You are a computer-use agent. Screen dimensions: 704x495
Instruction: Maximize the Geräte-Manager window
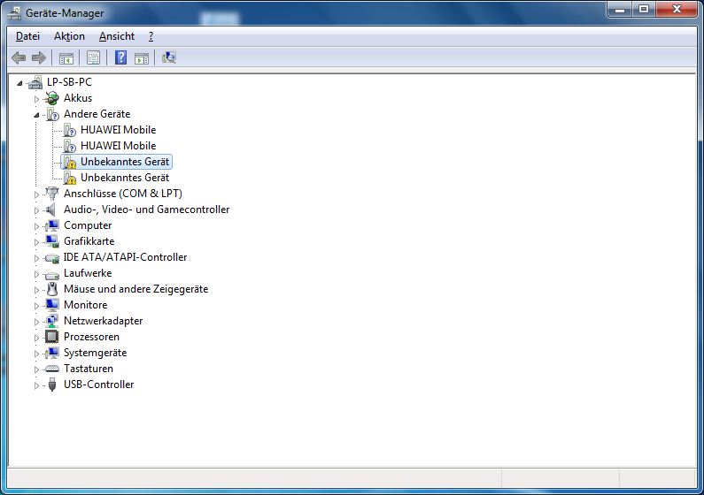(644, 10)
